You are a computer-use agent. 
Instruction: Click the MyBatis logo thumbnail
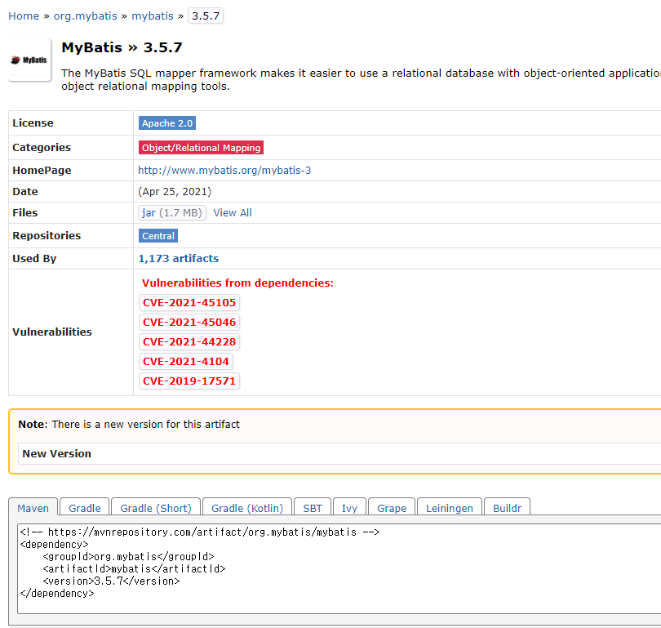pyautogui.click(x=29, y=60)
